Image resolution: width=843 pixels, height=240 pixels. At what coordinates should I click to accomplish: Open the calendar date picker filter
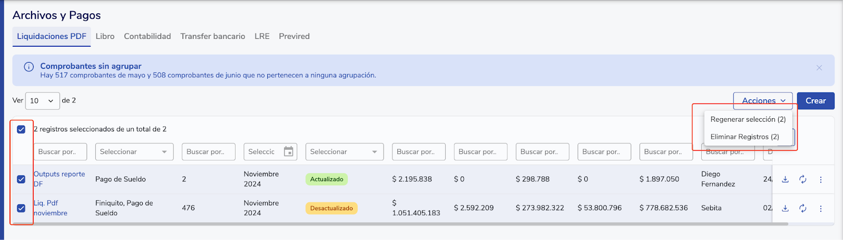(x=288, y=152)
